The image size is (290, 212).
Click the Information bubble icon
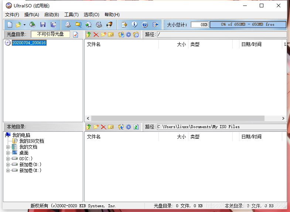point(134,25)
